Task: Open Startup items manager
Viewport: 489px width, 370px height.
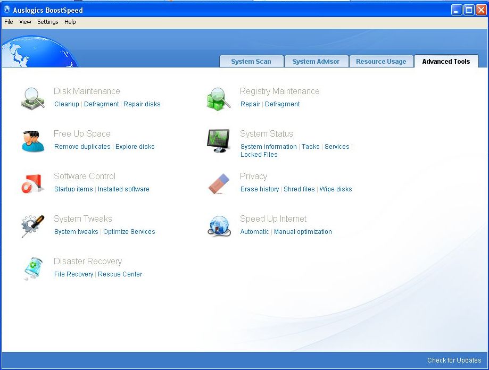Action: (x=73, y=189)
